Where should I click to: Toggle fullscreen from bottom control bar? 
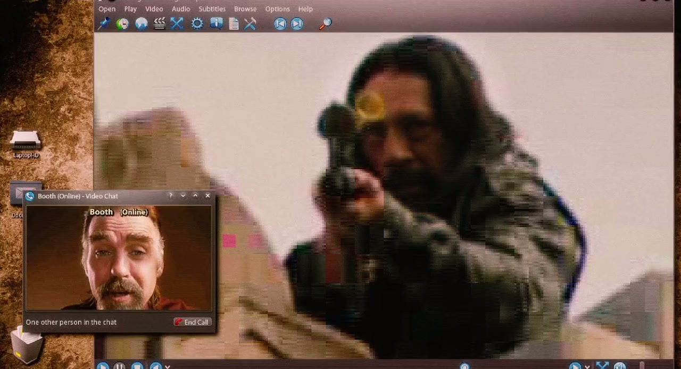(602, 366)
